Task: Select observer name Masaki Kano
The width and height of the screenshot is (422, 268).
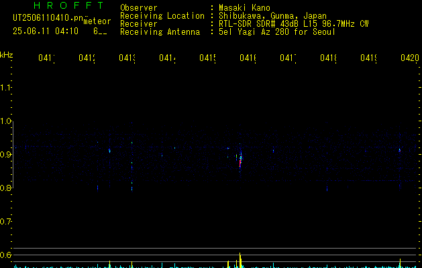Action: [244, 7]
